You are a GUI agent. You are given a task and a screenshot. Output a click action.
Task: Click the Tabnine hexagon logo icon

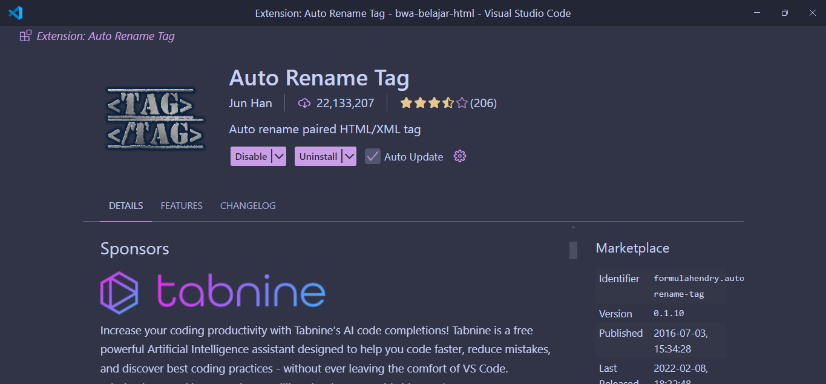(x=119, y=293)
